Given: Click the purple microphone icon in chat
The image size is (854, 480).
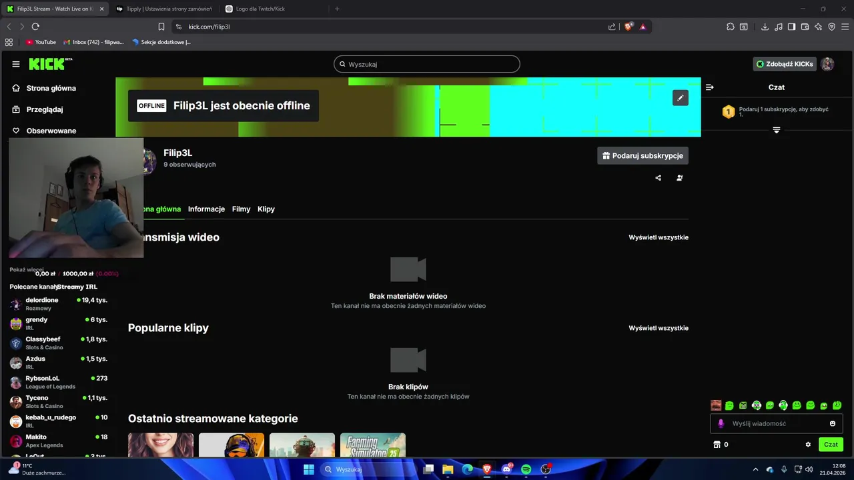Looking at the screenshot, I should click(x=721, y=423).
